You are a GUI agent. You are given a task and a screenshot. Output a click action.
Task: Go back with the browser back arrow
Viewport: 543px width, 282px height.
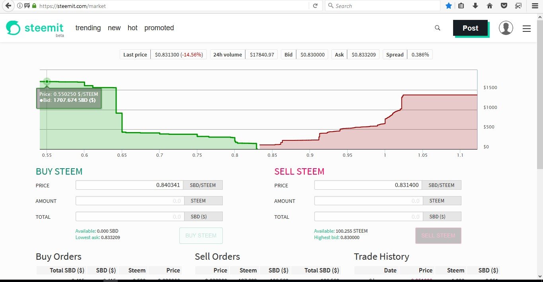(8, 6)
